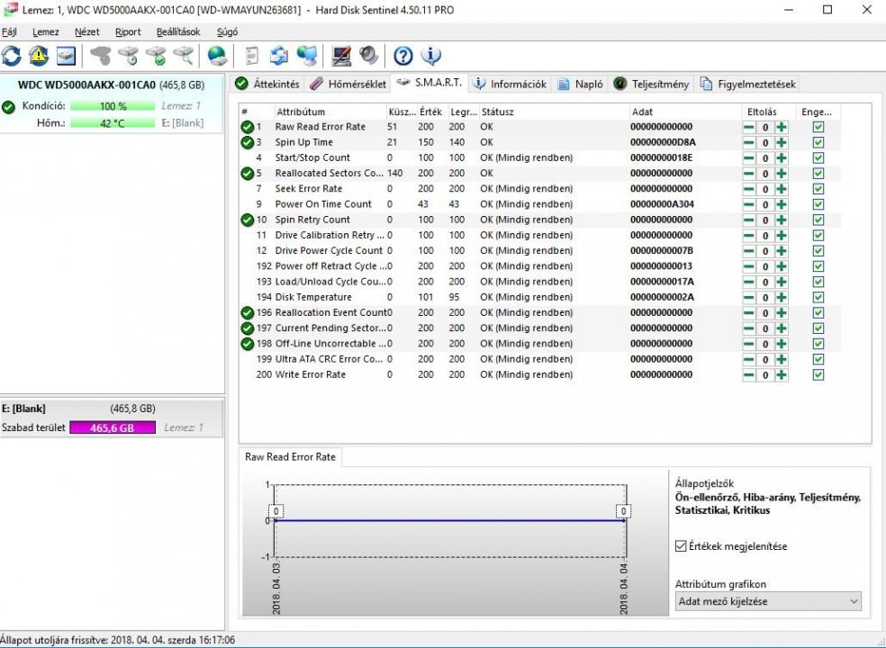Open the Attribútum grafikon dropdown

click(768, 601)
